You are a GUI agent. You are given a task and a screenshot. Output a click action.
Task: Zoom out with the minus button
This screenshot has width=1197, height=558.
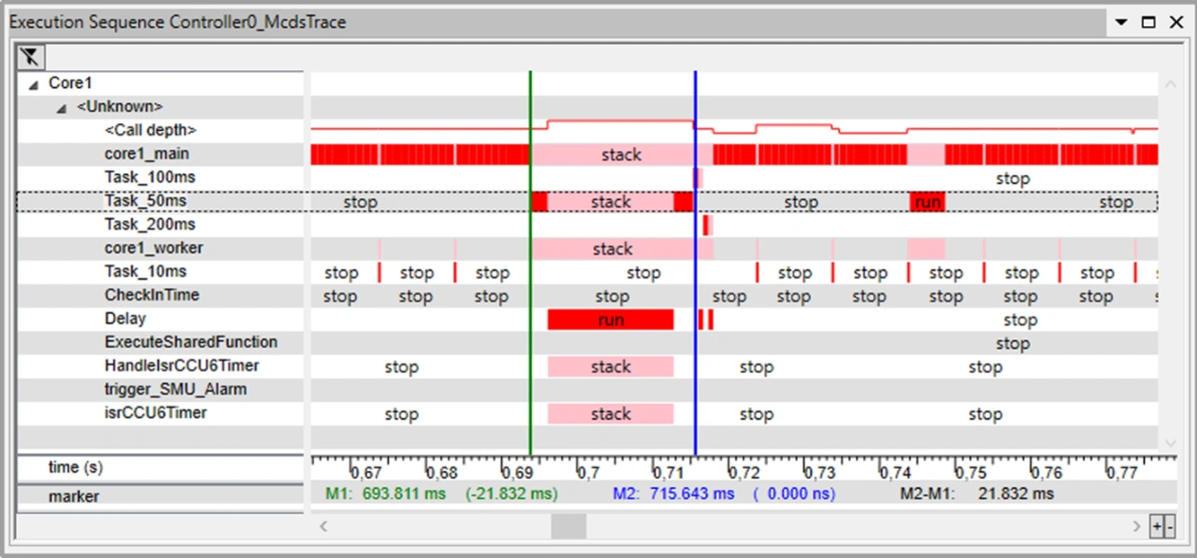pos(1168,527)
